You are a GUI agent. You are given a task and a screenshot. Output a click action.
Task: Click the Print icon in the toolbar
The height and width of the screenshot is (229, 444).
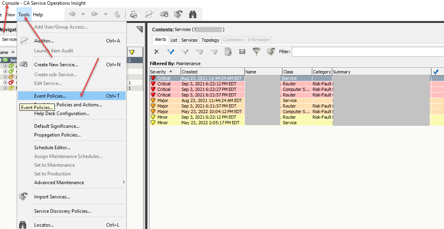point(134,14)
